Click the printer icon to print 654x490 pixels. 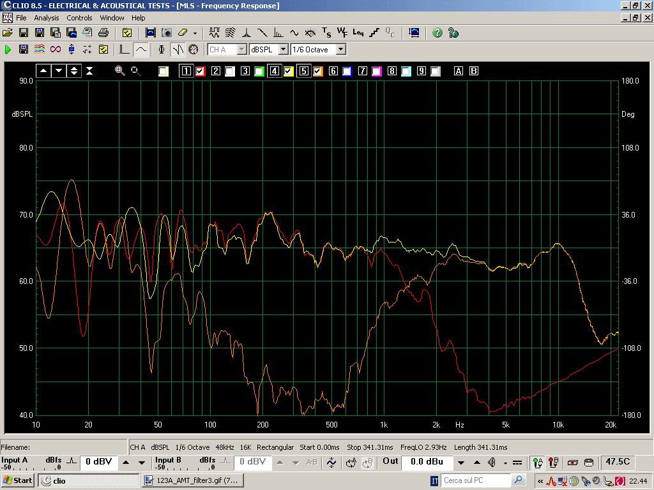tap(103, 33)
